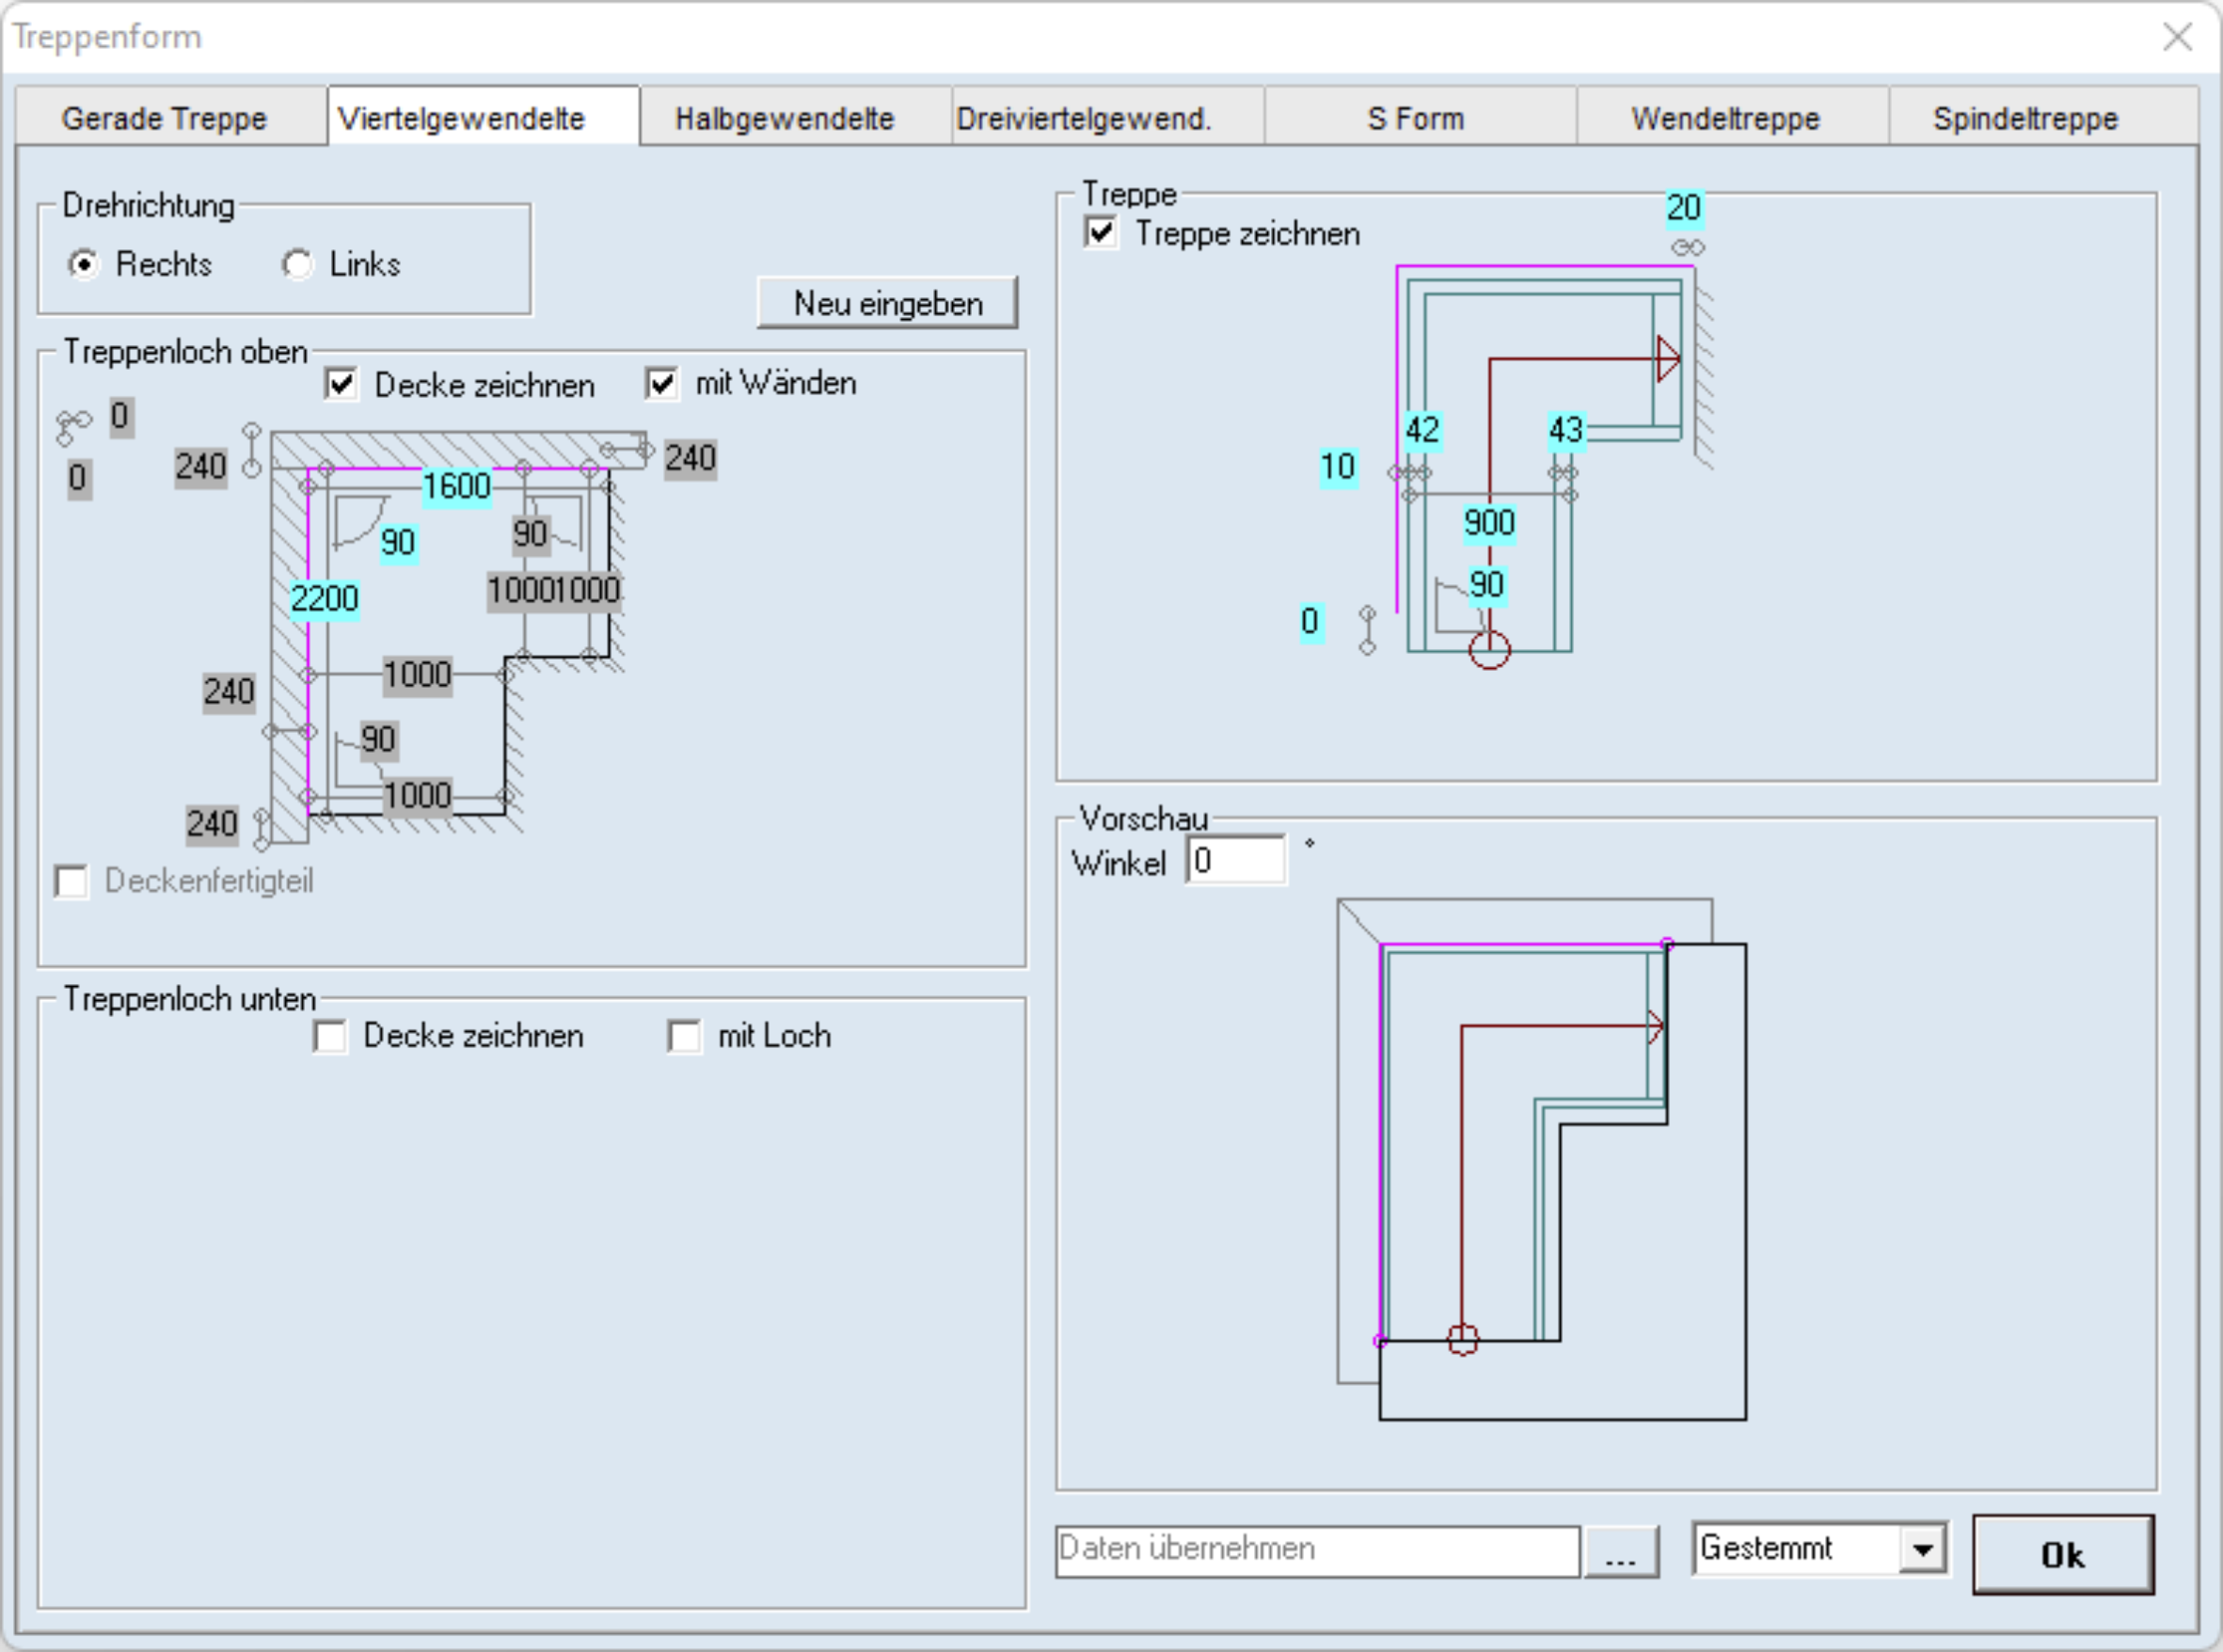Viewport: 2223px width, 1652px height.
Task: Select the Viertelgewendelte tab
Action: tap(483, 117)
